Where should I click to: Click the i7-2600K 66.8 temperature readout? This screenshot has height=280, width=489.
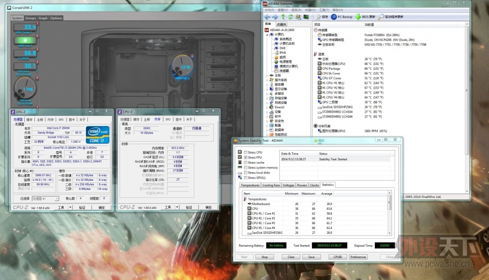tap(25, 53)
